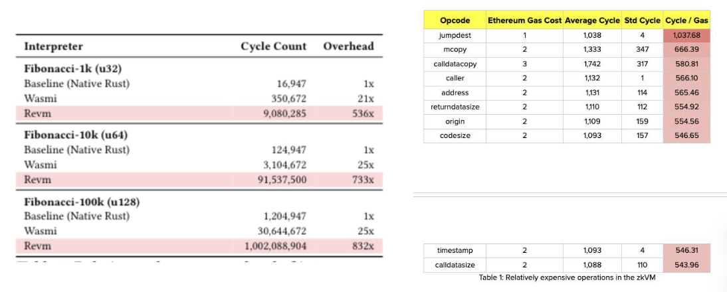727x292 pixels.
Task: Click the yellow Opcode column header
Action: point(455,21)
